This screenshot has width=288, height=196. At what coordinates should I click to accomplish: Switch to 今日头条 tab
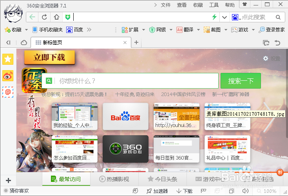tap(162, 179)
